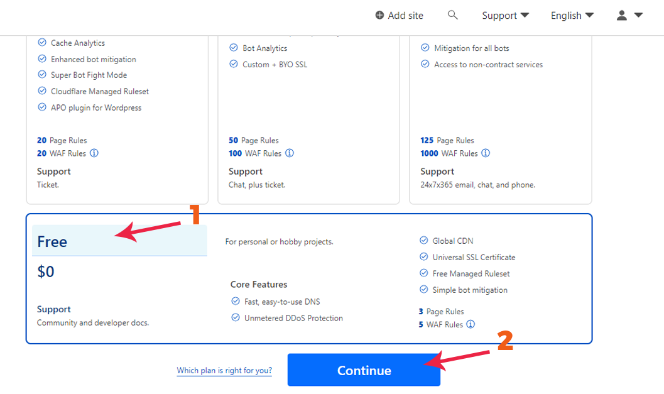Click info icon next to 20 WAF Rules
Viewport: 664px width, 394px height.
(94, 153)
